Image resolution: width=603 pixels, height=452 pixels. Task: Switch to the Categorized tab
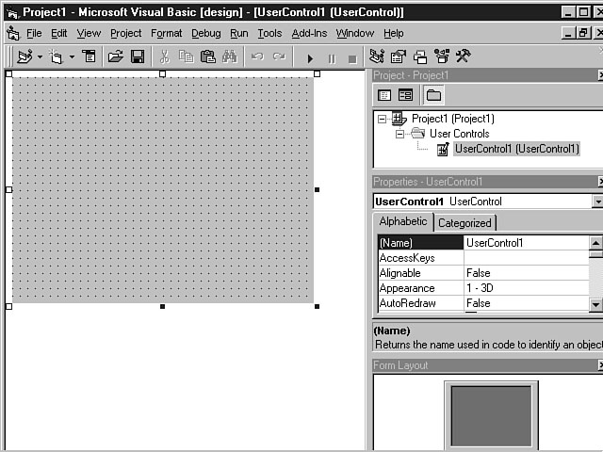pyautogui.click(x=464, y=223)
